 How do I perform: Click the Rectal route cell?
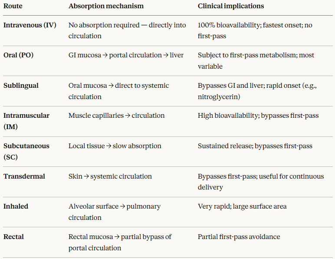pyautogui.click(x=13, y=237)
